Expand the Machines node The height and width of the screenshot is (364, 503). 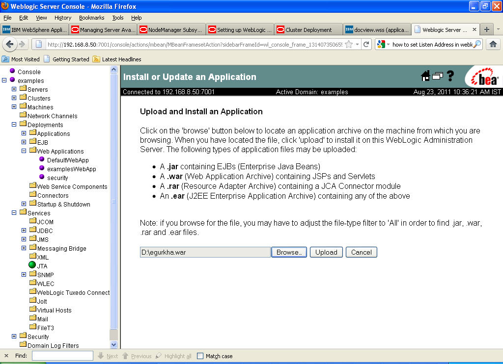point(14,106)
